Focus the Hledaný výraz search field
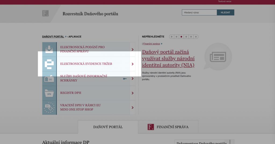The width and height of the screenshot is (275, 144). pos(200,12)
